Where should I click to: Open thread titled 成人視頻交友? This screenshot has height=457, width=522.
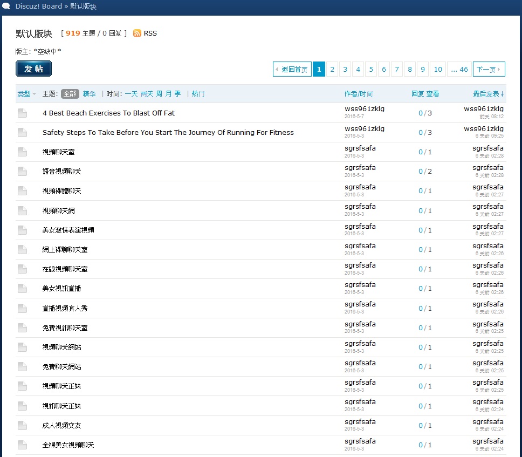(x=61, y=426)
